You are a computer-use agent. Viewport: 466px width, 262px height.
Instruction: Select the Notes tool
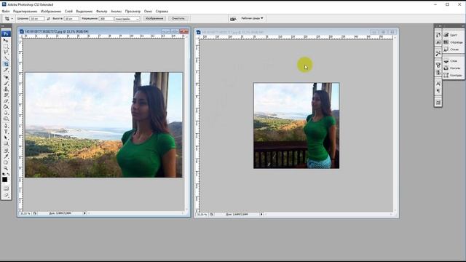tap(6, 151)
